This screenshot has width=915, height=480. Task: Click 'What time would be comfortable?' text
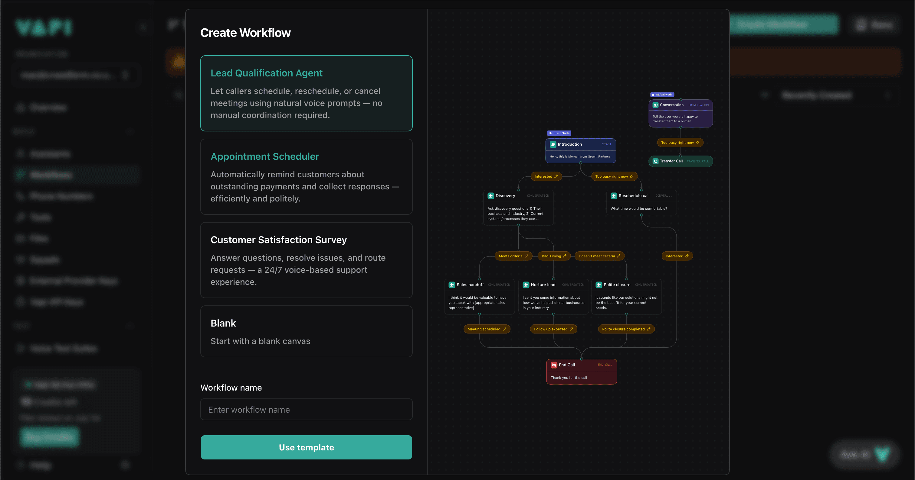pos(639,208)
